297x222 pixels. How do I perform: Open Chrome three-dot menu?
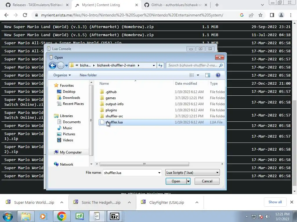[x=291, y=15]
